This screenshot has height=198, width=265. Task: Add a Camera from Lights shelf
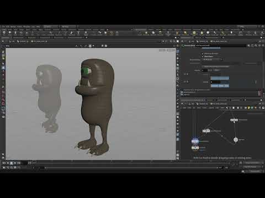click(x=140, y=33)
